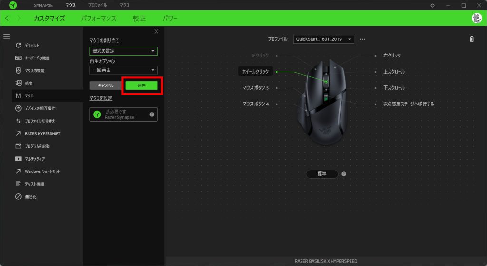This screenshot has height=266, width=487.
Task: Click the 標準 mode button
Action: tap(322, 174)
